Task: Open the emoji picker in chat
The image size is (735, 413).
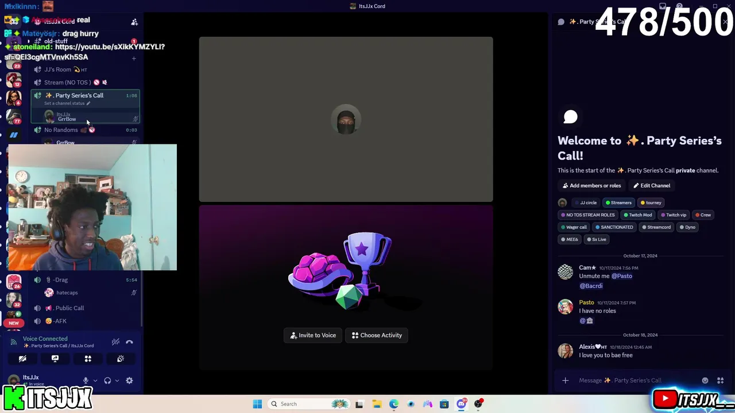Action: coord(705,380)
